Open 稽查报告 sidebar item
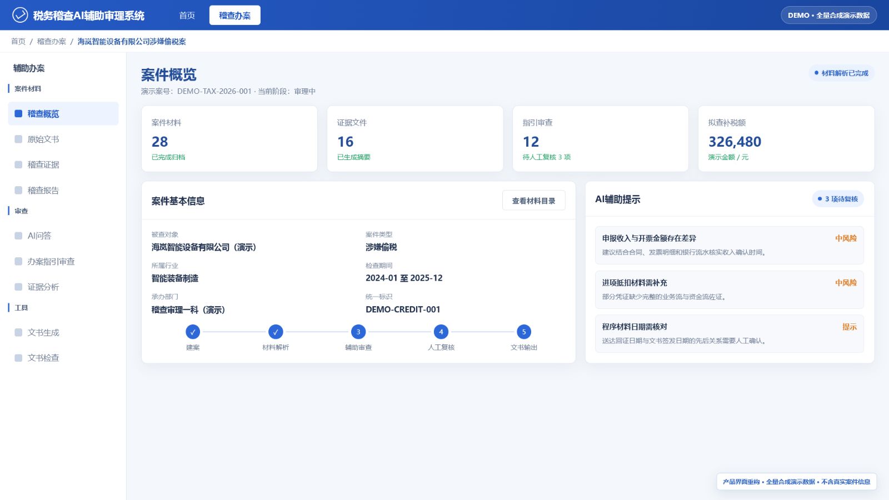Image resolution: width=889 pixels, height=500 pixels. pos(63,190)
